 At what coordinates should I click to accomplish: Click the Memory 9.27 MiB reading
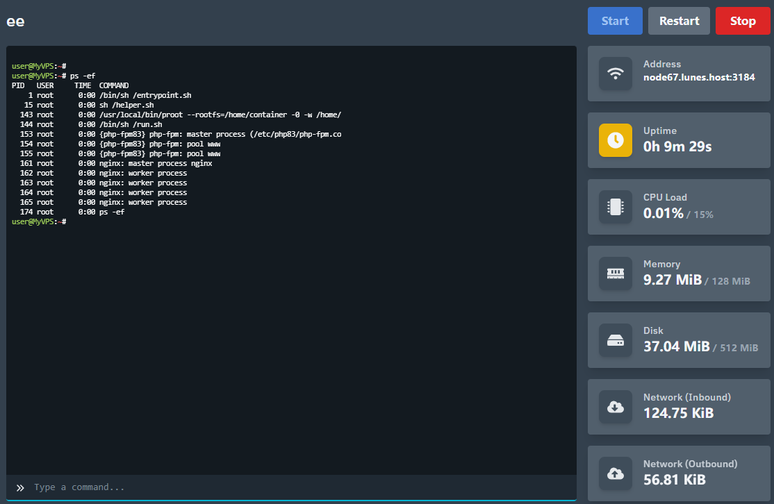[673, 280]
